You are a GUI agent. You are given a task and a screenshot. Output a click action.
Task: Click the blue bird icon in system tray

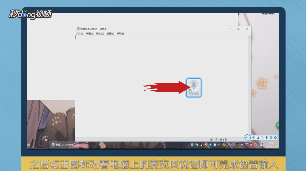pos(210,145)
